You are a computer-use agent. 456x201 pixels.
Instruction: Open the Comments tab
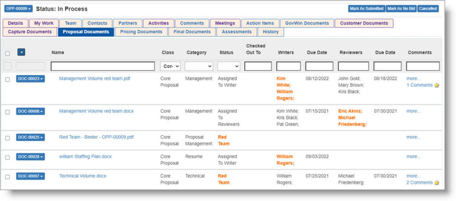pyautogui.click(x=192, y=23)
